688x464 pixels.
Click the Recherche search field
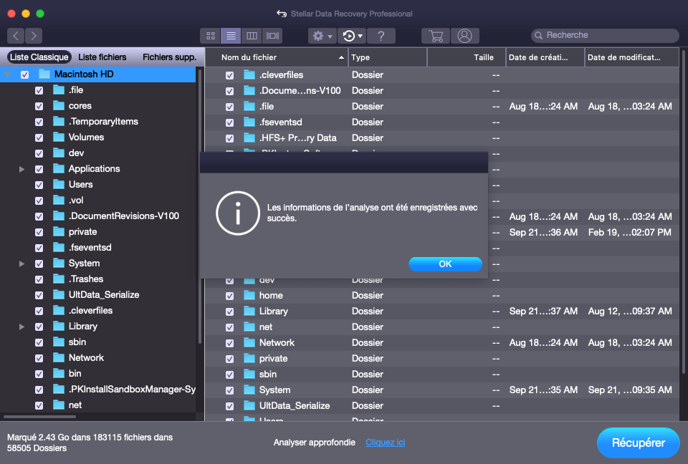605,35
